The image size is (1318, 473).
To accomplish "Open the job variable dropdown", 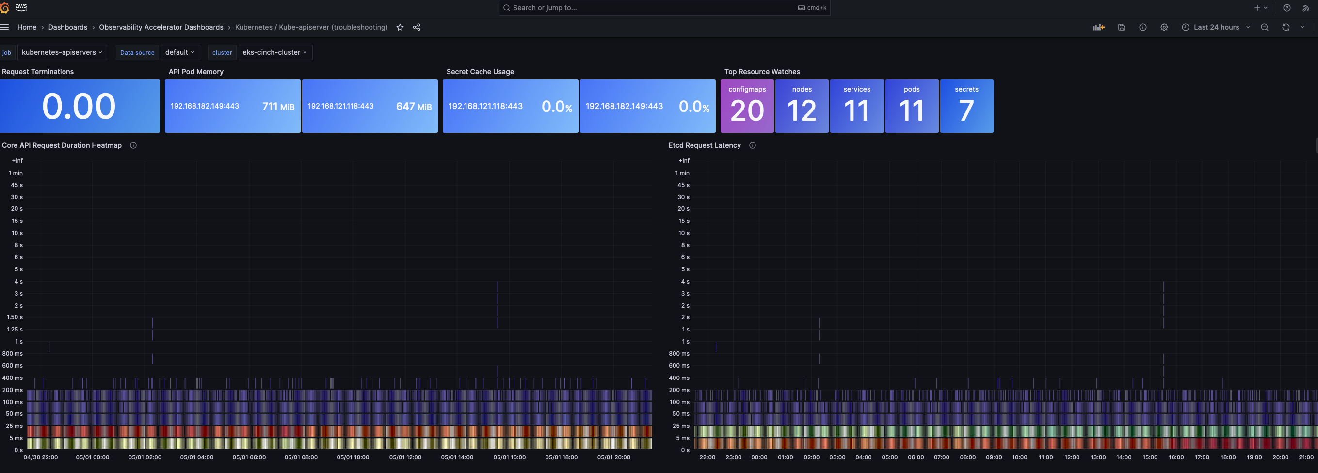I will pyautogui.click(x=63, y=52).
